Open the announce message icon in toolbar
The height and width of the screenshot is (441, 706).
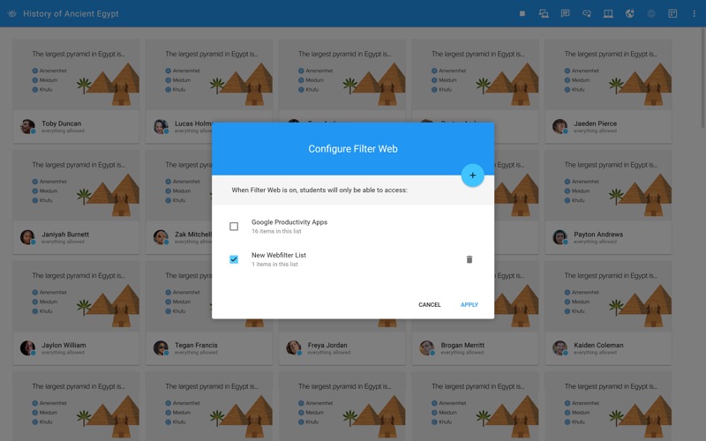pyautogui.click(x=565, y=13)
